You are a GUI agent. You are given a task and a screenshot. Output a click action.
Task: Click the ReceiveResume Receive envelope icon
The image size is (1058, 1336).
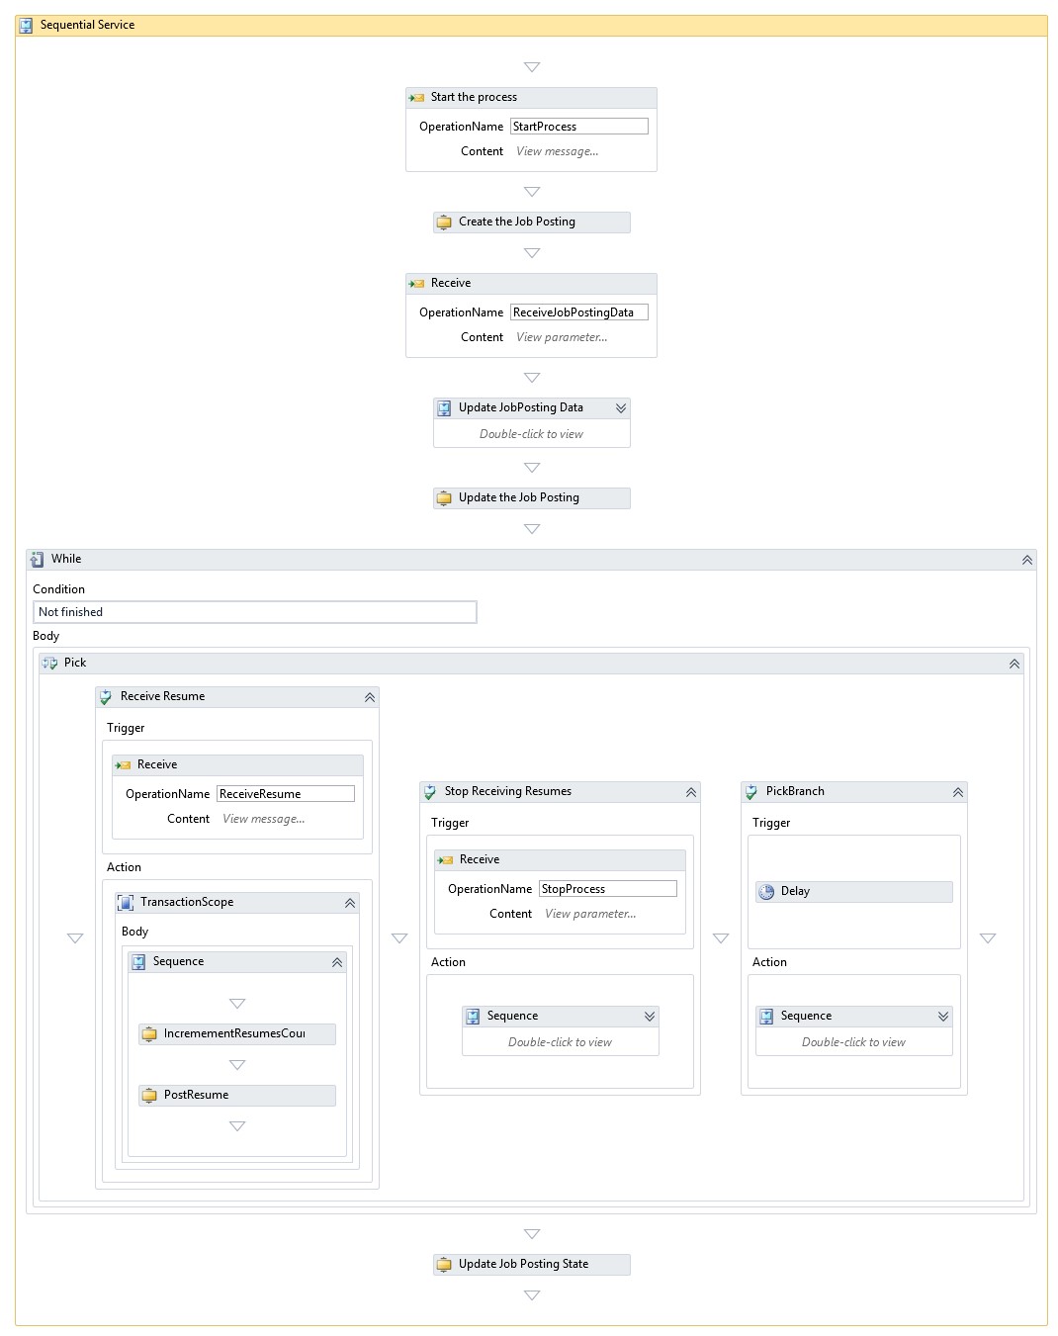[x=124, y=765]
